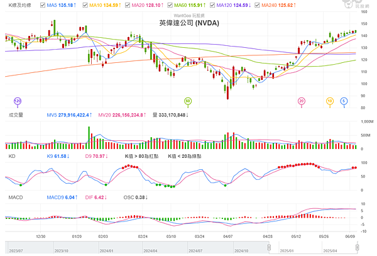Click the MA60 115.91 value label

tap(190, 5)
